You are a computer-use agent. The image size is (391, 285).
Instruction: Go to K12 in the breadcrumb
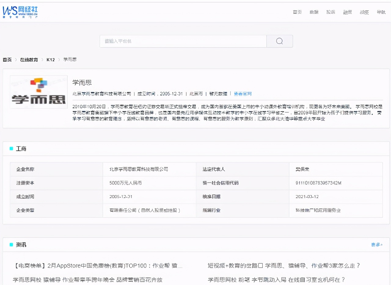coord(51,60)
